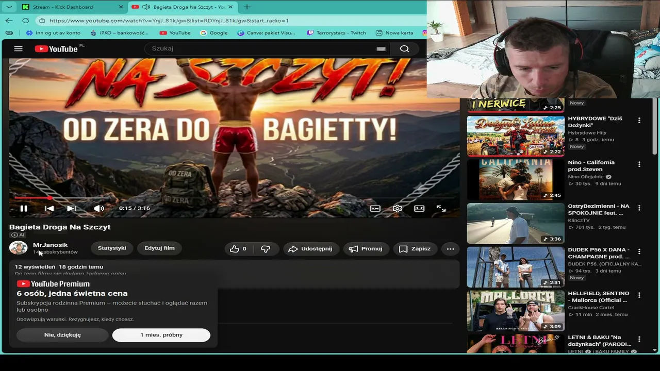
Task: Reload the current page
Action: tap(26, 21)
